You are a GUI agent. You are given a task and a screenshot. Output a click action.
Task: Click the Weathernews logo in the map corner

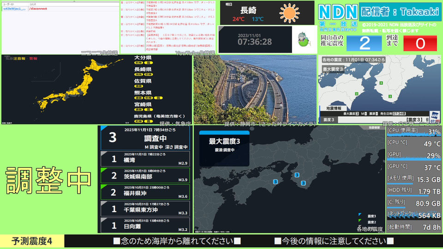point(435,117)
